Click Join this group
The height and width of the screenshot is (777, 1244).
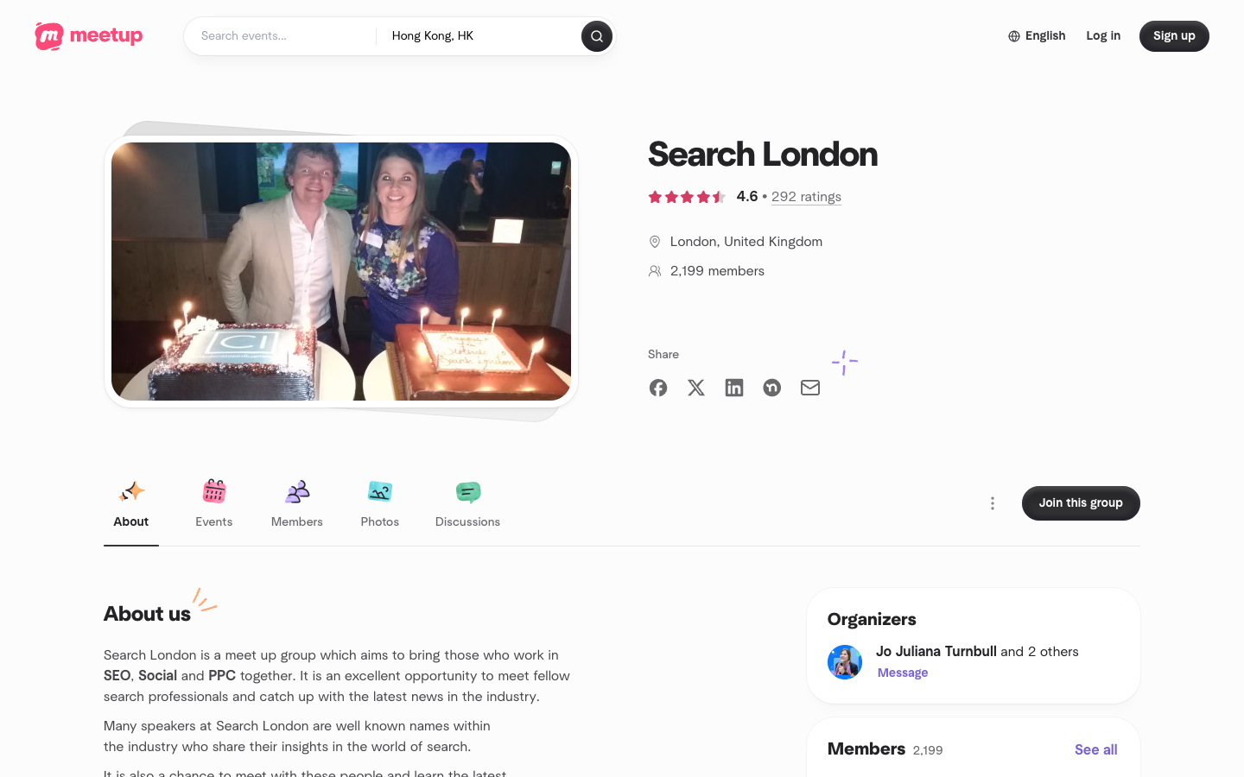pos(1081,503)
